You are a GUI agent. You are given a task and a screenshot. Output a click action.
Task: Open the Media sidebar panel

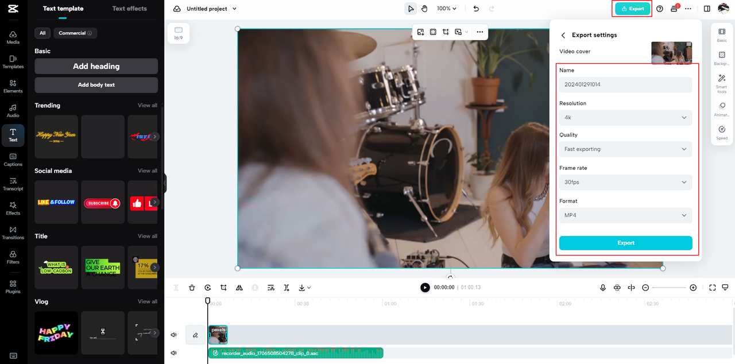tap(13, 38)
